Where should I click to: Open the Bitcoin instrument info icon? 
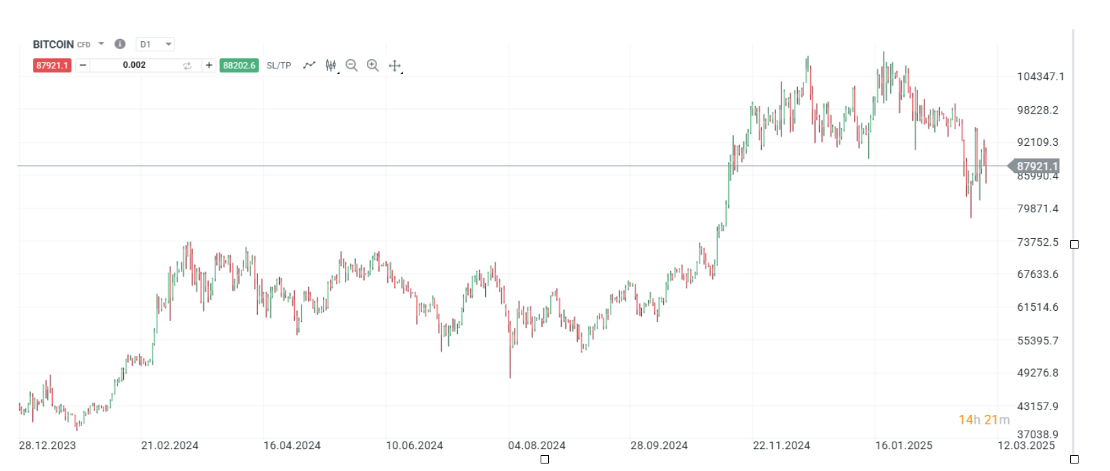pos(120,44)
